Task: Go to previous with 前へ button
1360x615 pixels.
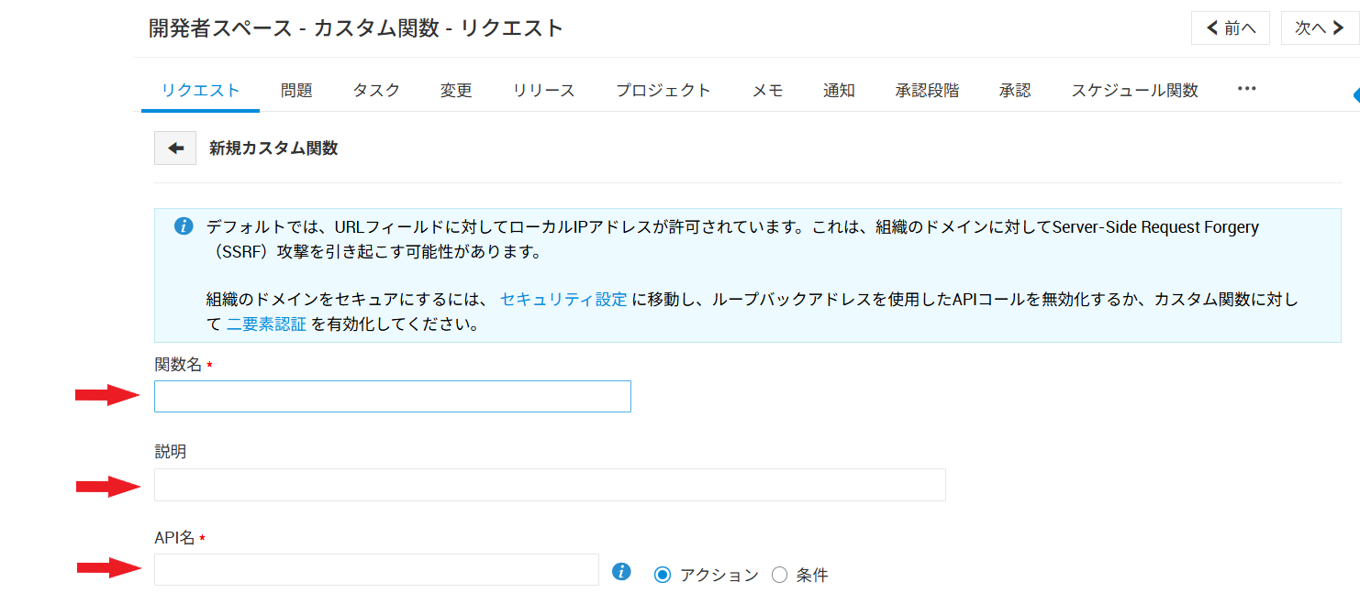Action: [1230, 28]
